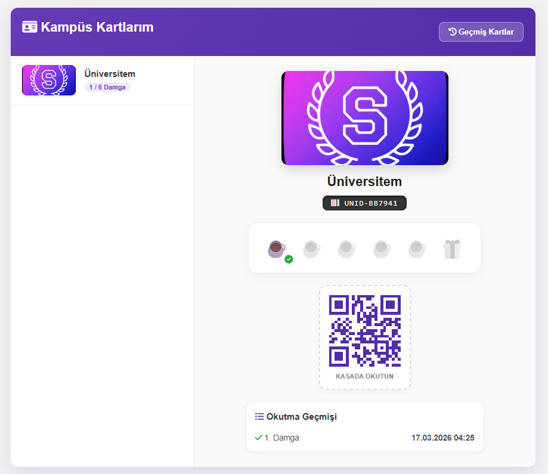Click the last empty cup before the gift

[417, 249]
